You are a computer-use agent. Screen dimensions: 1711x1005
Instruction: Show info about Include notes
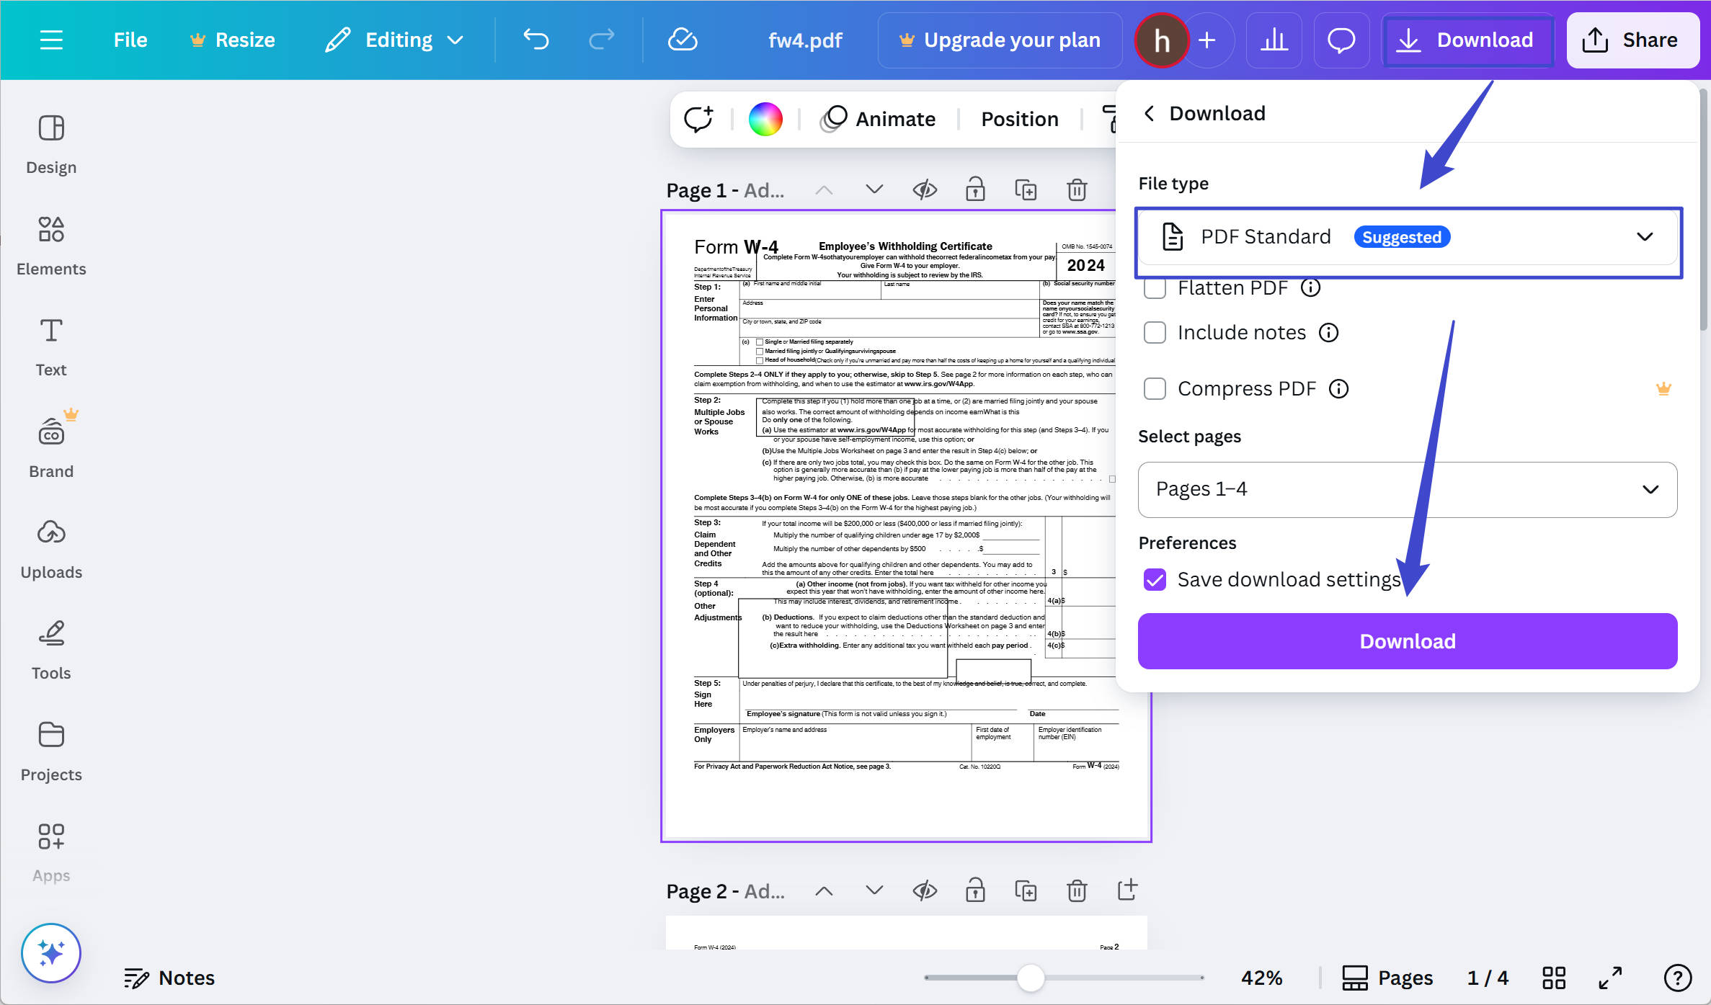coord(1328,332)
